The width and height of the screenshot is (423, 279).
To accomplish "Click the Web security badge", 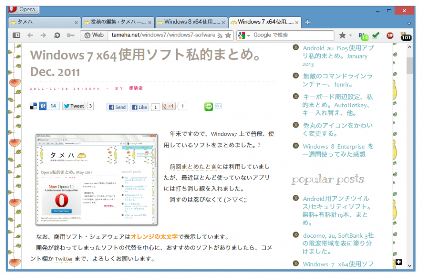I will click(94, 35).
